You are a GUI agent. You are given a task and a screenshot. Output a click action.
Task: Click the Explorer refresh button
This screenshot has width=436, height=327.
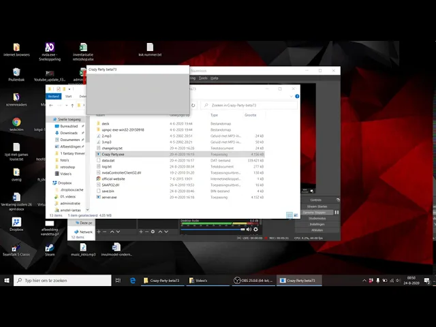193,106
